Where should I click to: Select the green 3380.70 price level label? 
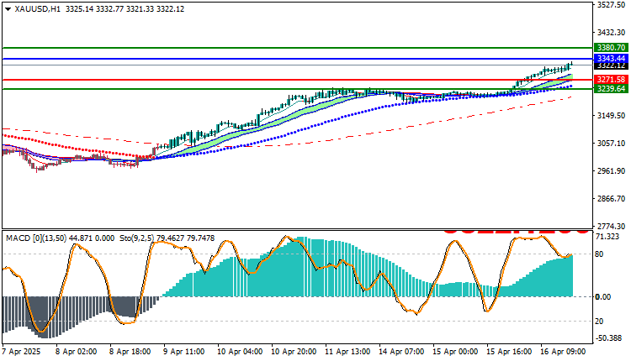pyautogui.click(x=612, y=47)
